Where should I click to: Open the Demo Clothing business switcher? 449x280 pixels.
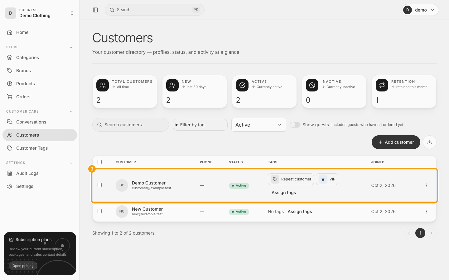click(40, 13)
